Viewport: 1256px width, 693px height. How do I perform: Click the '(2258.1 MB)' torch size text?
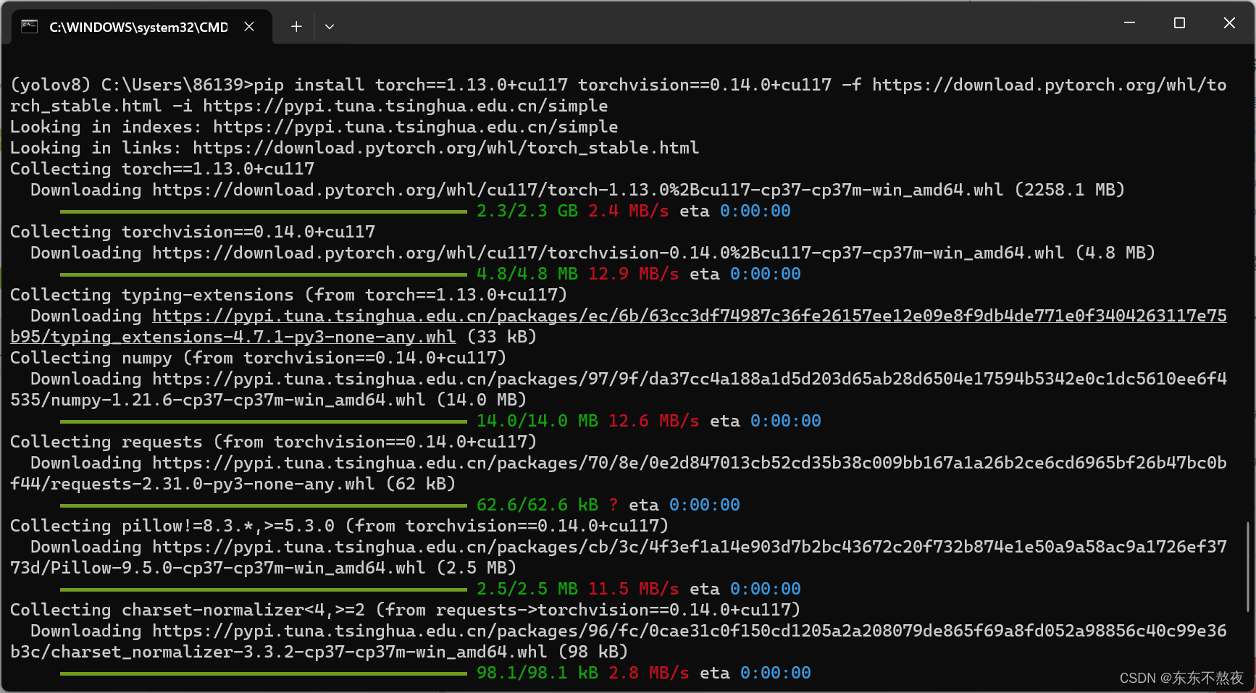coord(1069,190)
